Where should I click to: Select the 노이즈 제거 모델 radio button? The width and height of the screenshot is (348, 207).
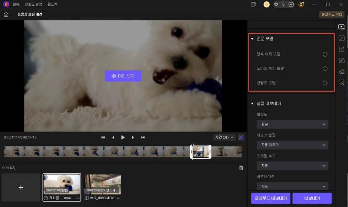325,68
